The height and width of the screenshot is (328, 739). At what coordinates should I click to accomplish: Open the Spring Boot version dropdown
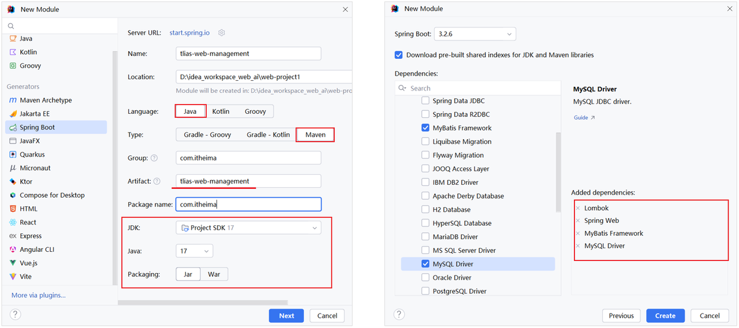click(x=475, y=34)
